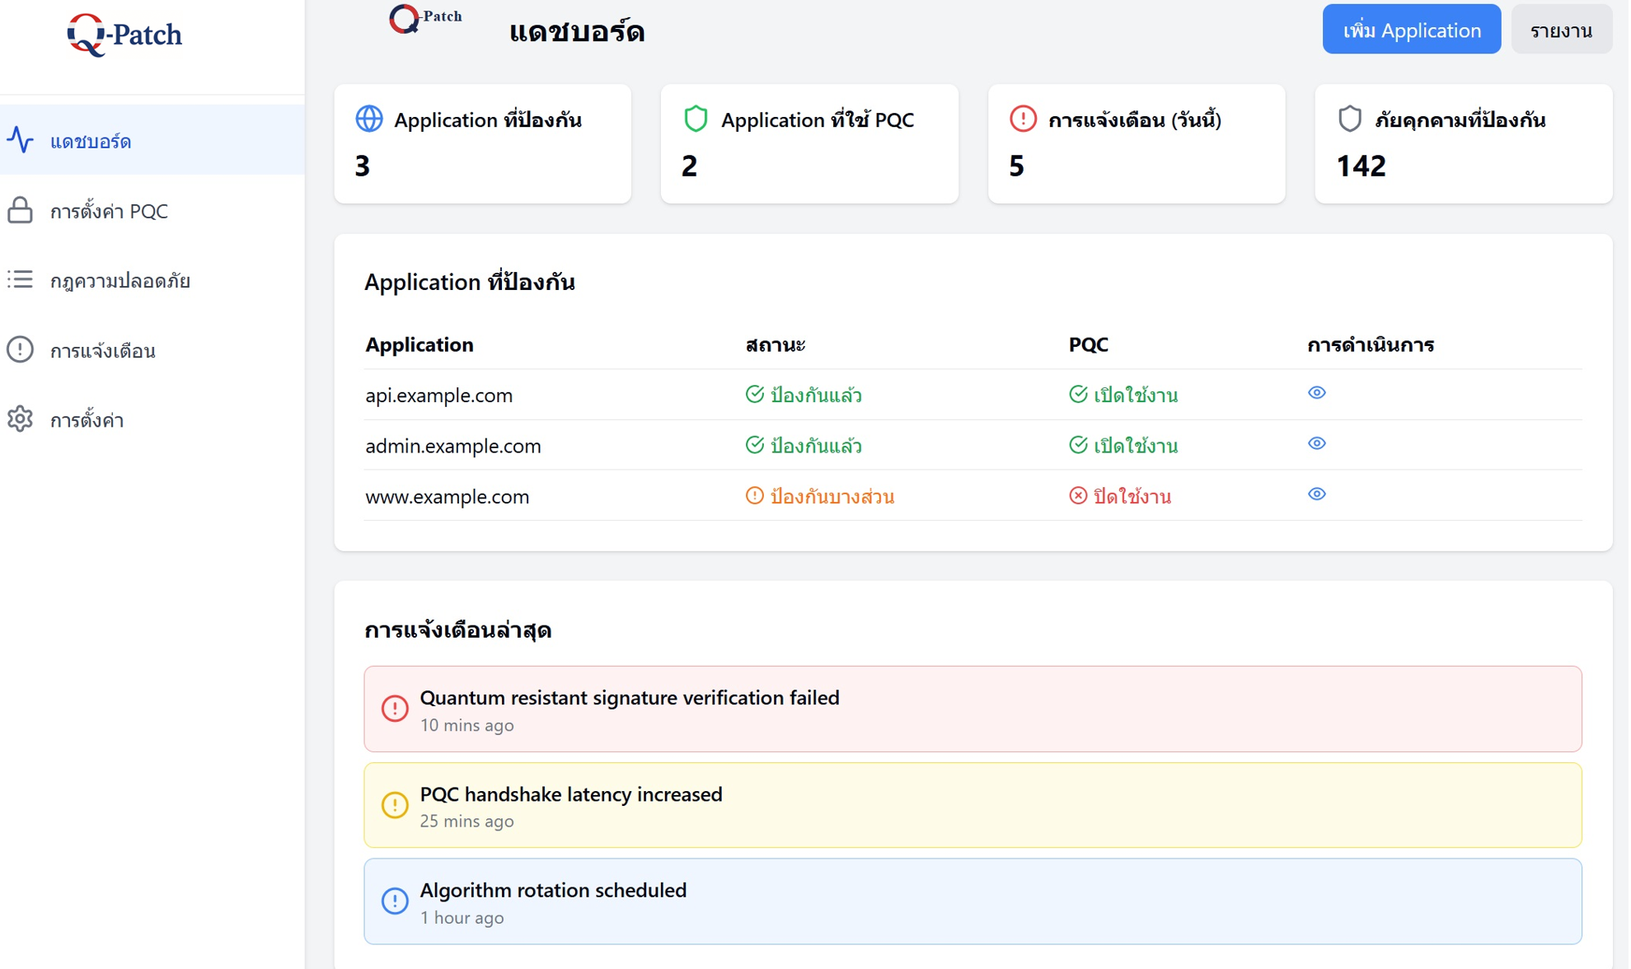The height and width of the screenshot is (969, 1631).
Task: Open การตั้งค่า PQC menu item
Action: [109, 212]
